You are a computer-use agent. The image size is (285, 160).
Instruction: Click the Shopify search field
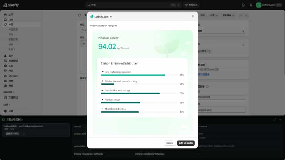[x=134, y=5]
